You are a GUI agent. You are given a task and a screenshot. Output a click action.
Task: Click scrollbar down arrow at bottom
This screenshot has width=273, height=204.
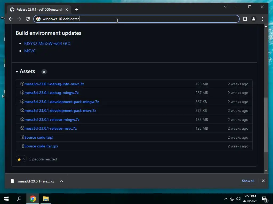[266, 171]
